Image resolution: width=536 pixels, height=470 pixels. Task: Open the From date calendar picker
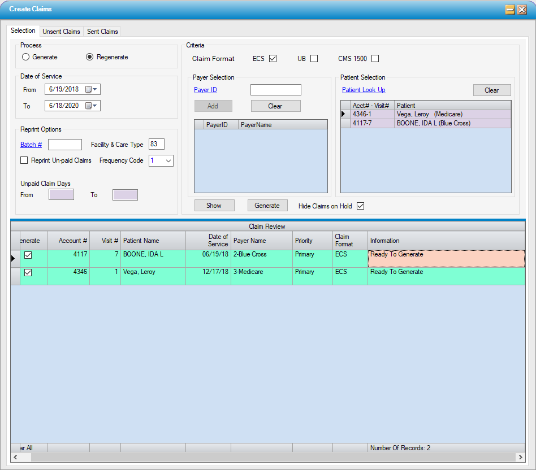(91, 89)
